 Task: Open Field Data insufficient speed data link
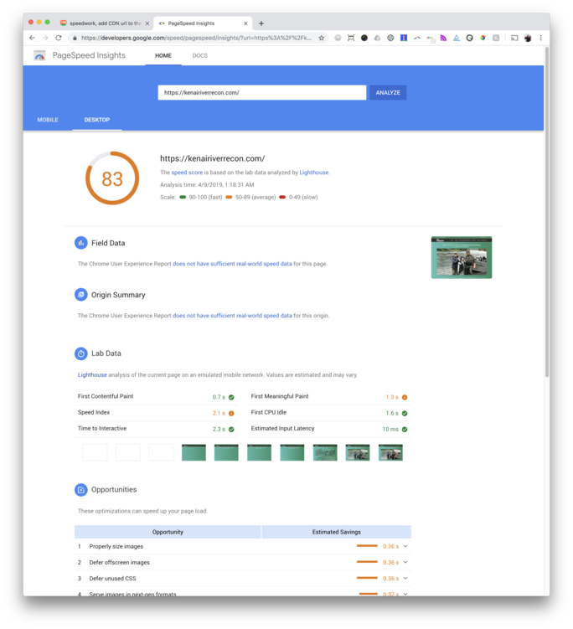[232, 264]
